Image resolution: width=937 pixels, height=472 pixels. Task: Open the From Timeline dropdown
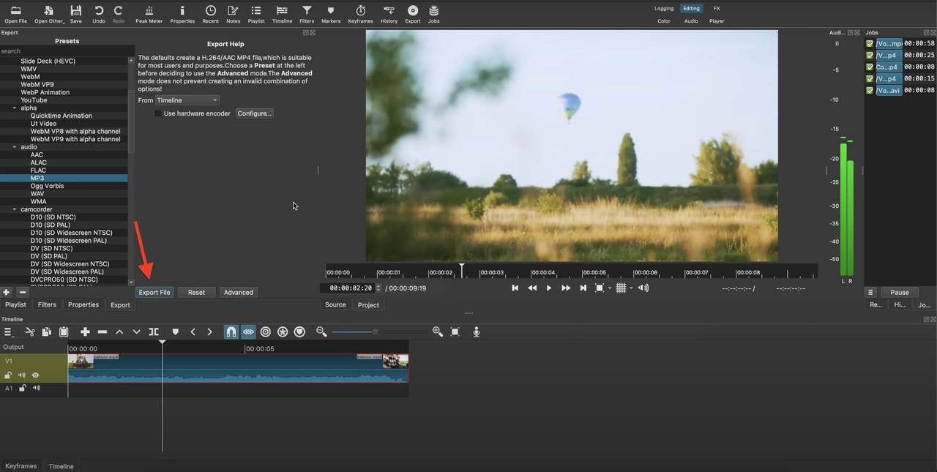pyautogui.click(x=187, y=100)
